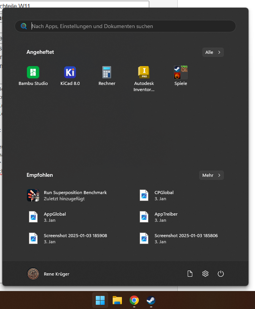The width and height of the screenshot is (255, 309).
Task: Show more recommendations with Mehr button
Action: (x=211, y=175)
